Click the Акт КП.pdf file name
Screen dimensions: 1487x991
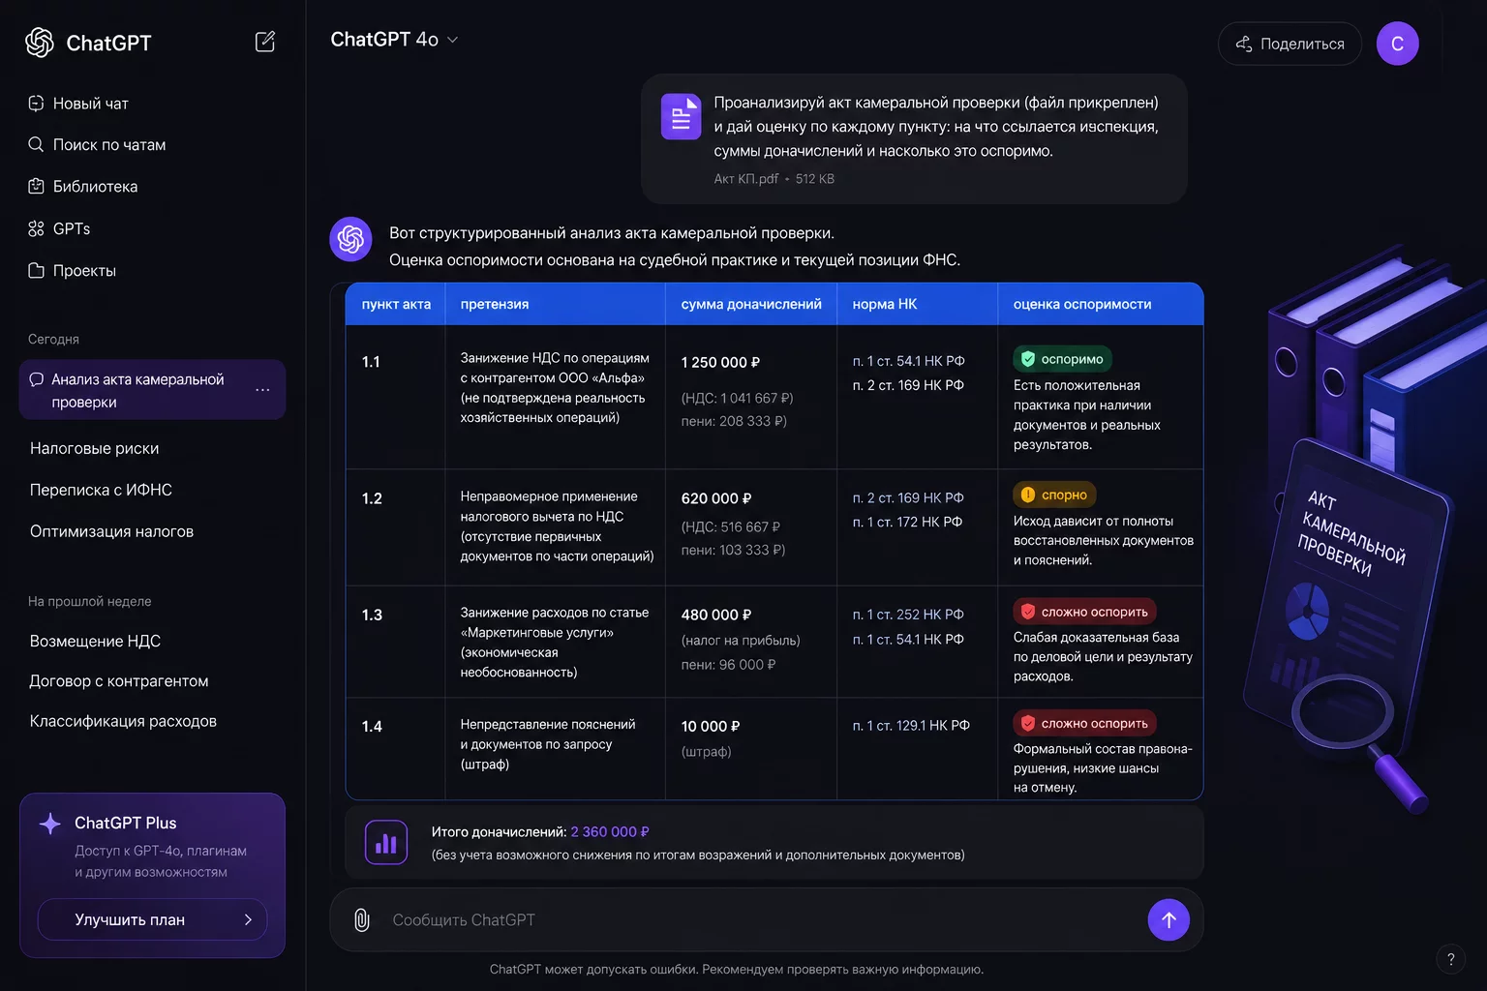(x=746, y=179)
